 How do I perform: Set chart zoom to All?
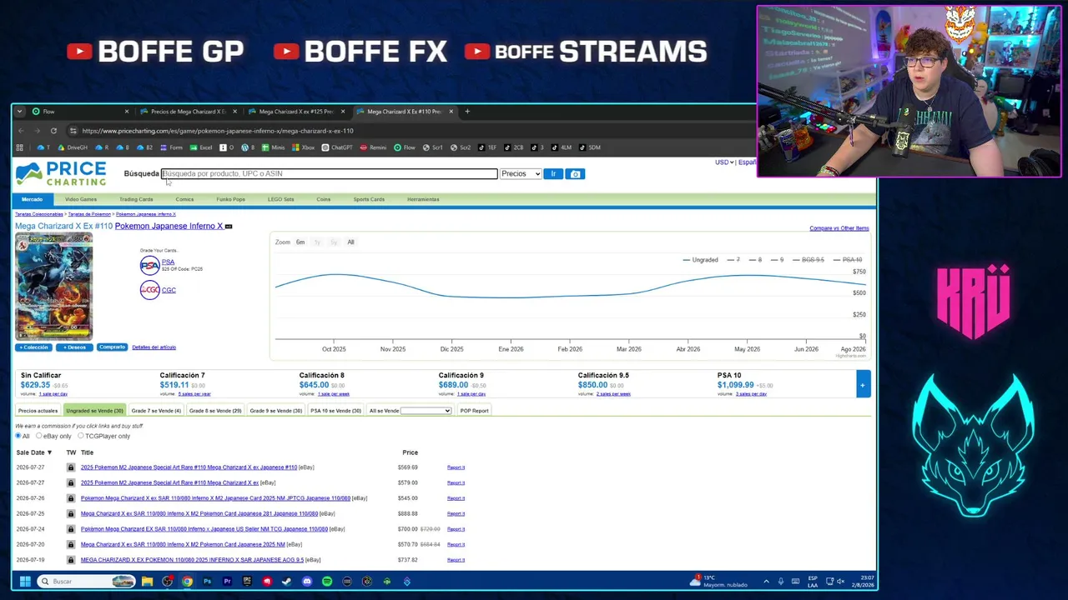tap(350, 242)
